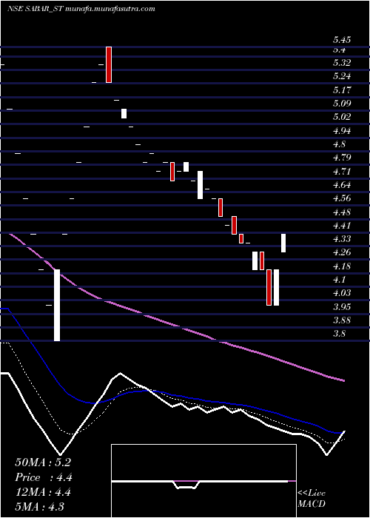370x518 pixels.
Task: Select the 3.8 price axis label
Action: coord(339,334)
